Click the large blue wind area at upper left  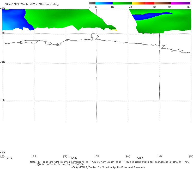14,20
